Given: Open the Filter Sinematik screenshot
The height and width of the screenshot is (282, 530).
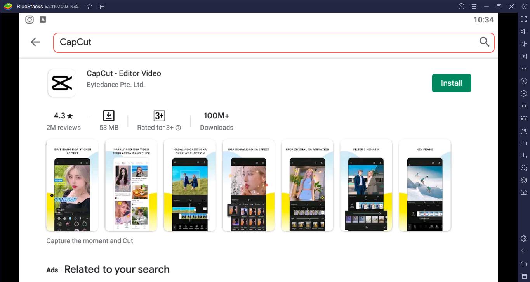Looking at the screenshot, I should (x=366, y=185).
